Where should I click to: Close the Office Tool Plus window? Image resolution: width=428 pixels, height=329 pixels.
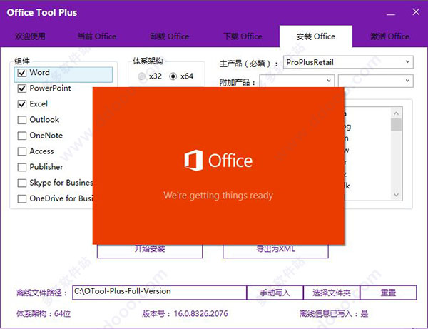tap(416, 12)
